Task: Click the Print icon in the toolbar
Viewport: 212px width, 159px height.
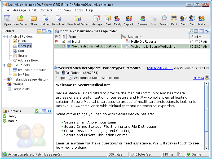Action: coord(174,19)
